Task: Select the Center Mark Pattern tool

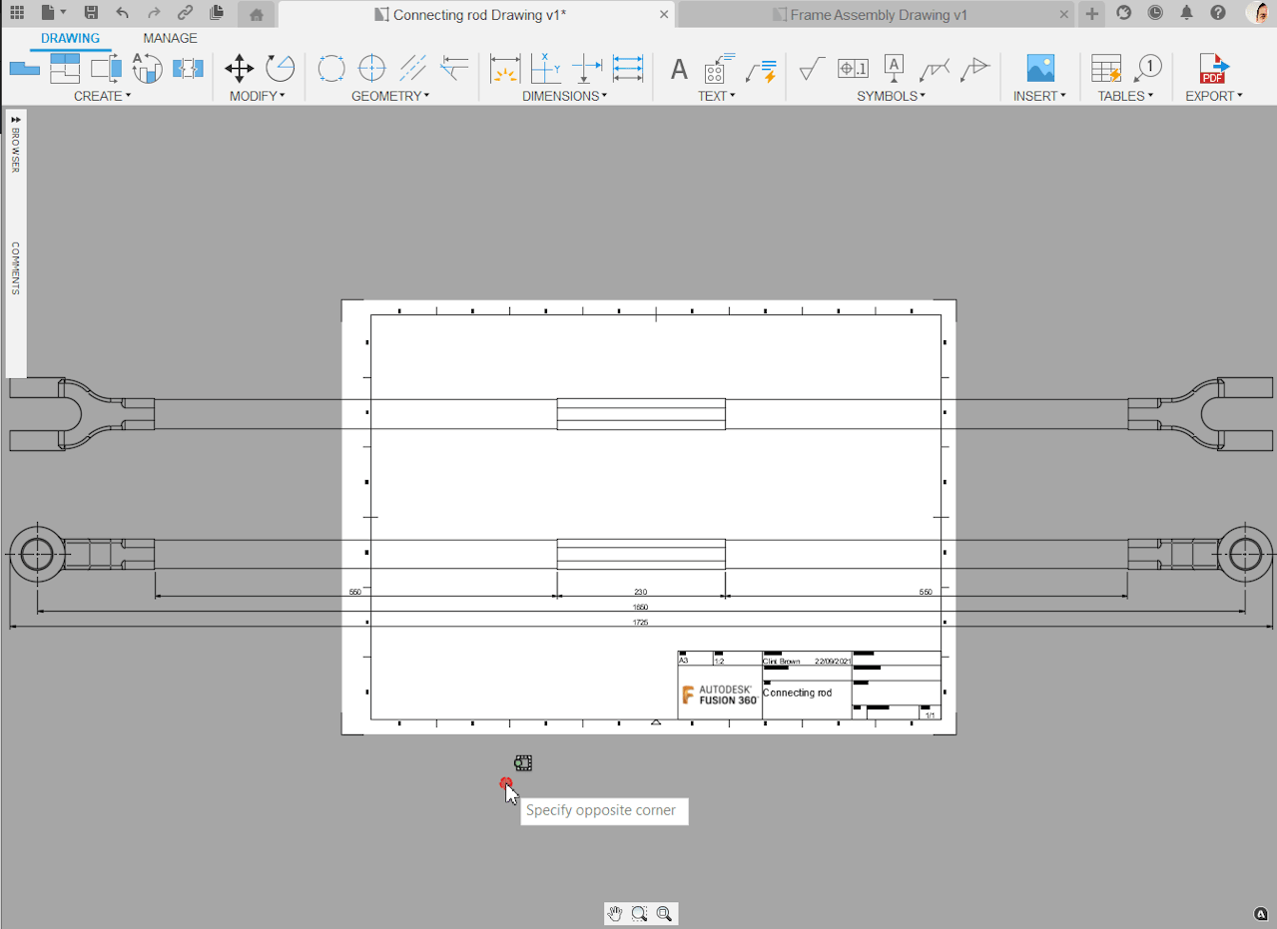Action: coord(331,69)
